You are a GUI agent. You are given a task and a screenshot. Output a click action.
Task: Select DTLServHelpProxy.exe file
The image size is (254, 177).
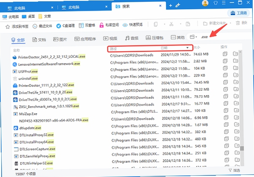tap(37, 156)
